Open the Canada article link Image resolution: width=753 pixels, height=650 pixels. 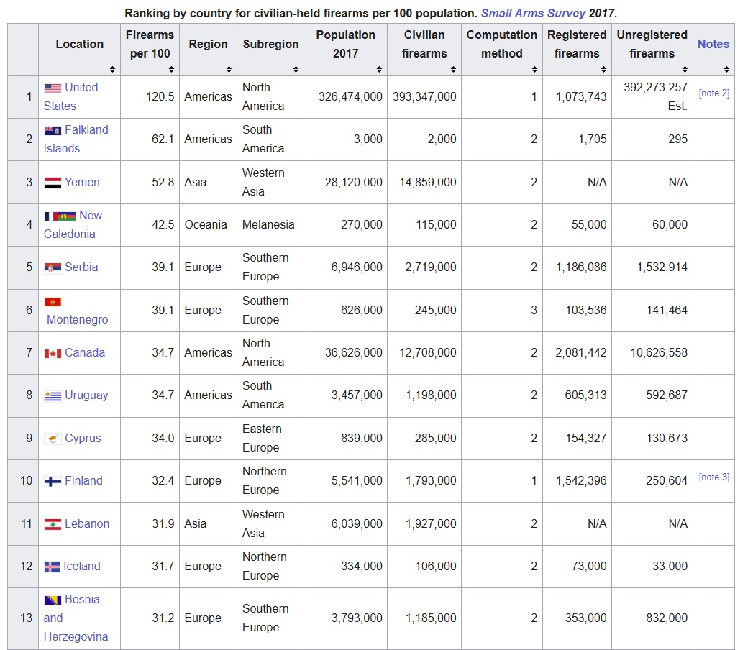85,353
